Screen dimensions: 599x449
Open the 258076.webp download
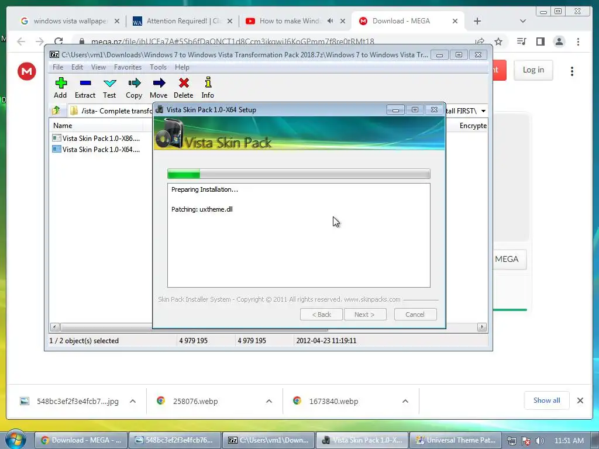click(x=195, y=401)
